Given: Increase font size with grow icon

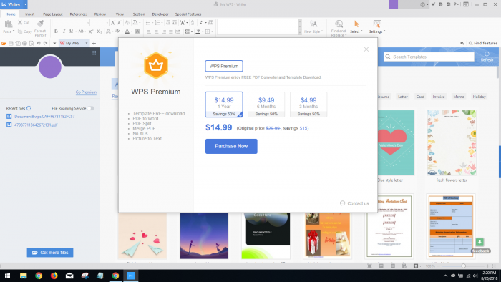Looking at the screenshot, I should click(x=113, y=23).
